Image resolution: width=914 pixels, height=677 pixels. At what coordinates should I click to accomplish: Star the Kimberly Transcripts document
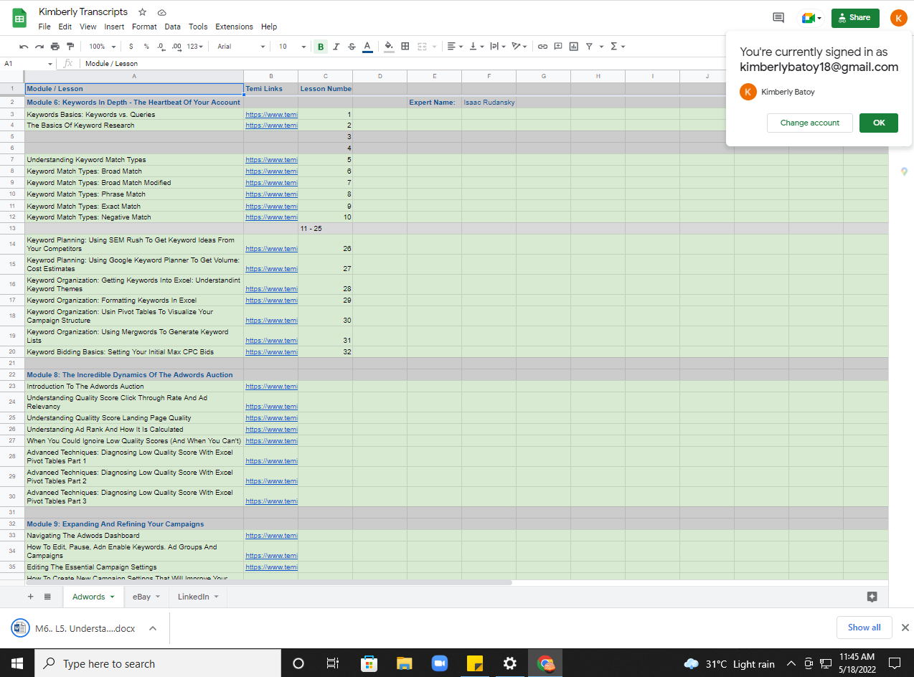(142, 12)
